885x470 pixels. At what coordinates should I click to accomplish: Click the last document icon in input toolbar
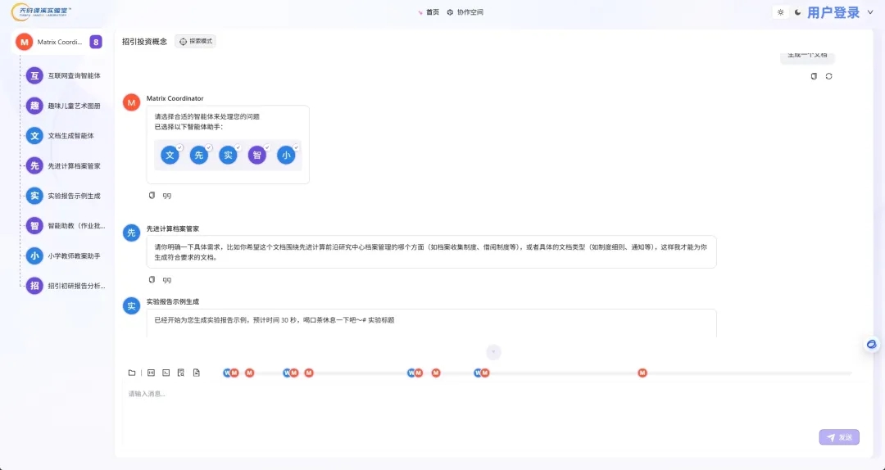pos(197,373)
